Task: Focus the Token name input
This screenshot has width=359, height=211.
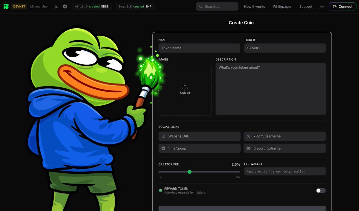Action: point(199,48)
